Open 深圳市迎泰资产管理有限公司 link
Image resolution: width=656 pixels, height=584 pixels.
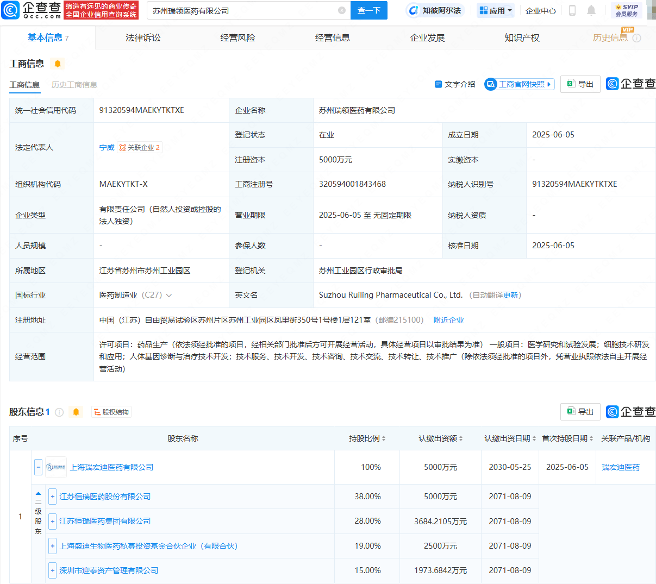click(109, 570)
